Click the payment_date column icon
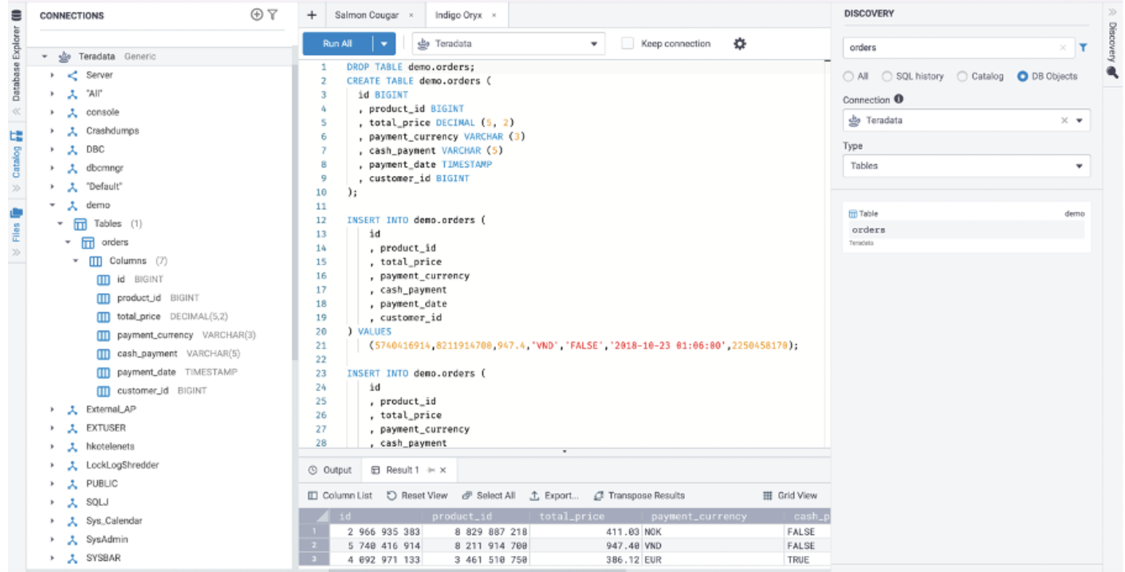The height and width of the screenshot is (572, 1125). (103, 372)
